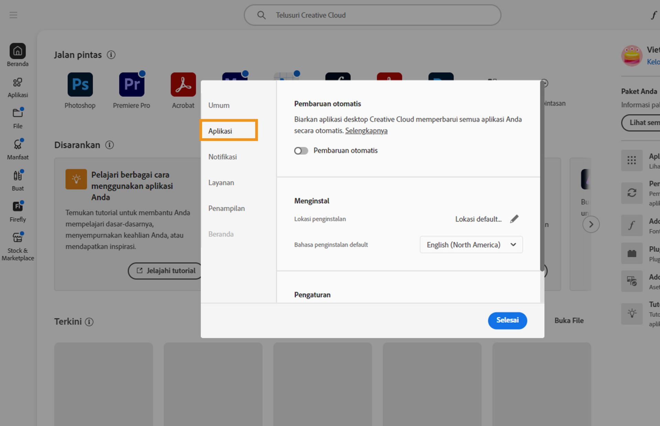The width and height of the screenshot is (660, 426).
Task: Click the Selesai button
Action: [x=507, y=320]
